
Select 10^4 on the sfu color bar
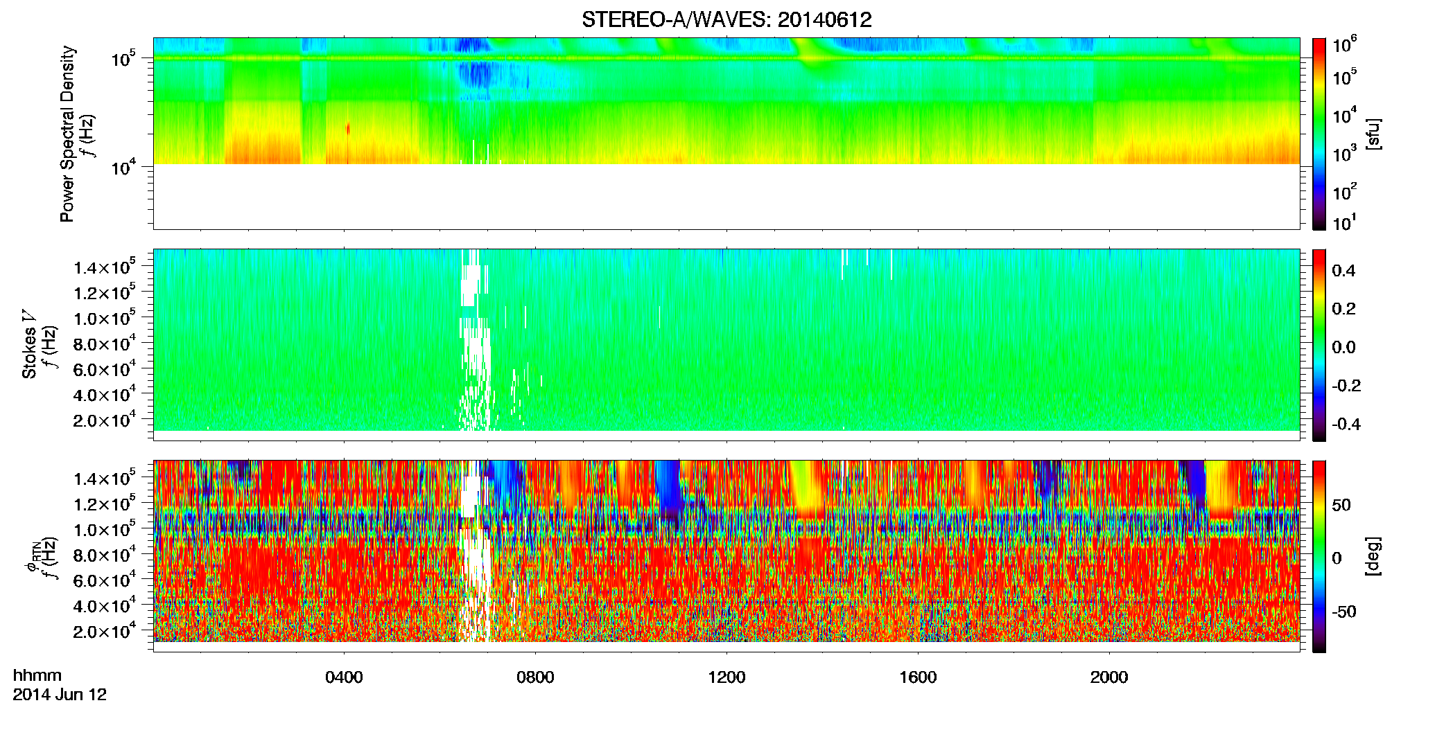pos(1346,116)
